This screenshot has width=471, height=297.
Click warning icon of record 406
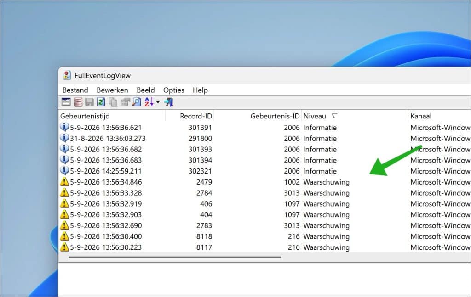64,203
